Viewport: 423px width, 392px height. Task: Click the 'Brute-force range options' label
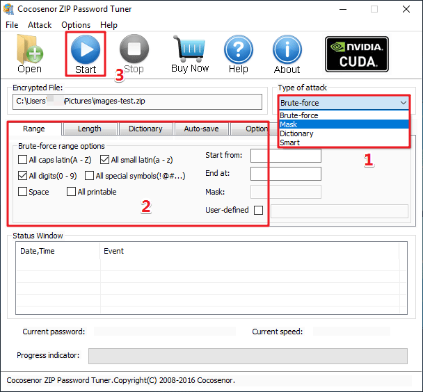coord(61,146)
